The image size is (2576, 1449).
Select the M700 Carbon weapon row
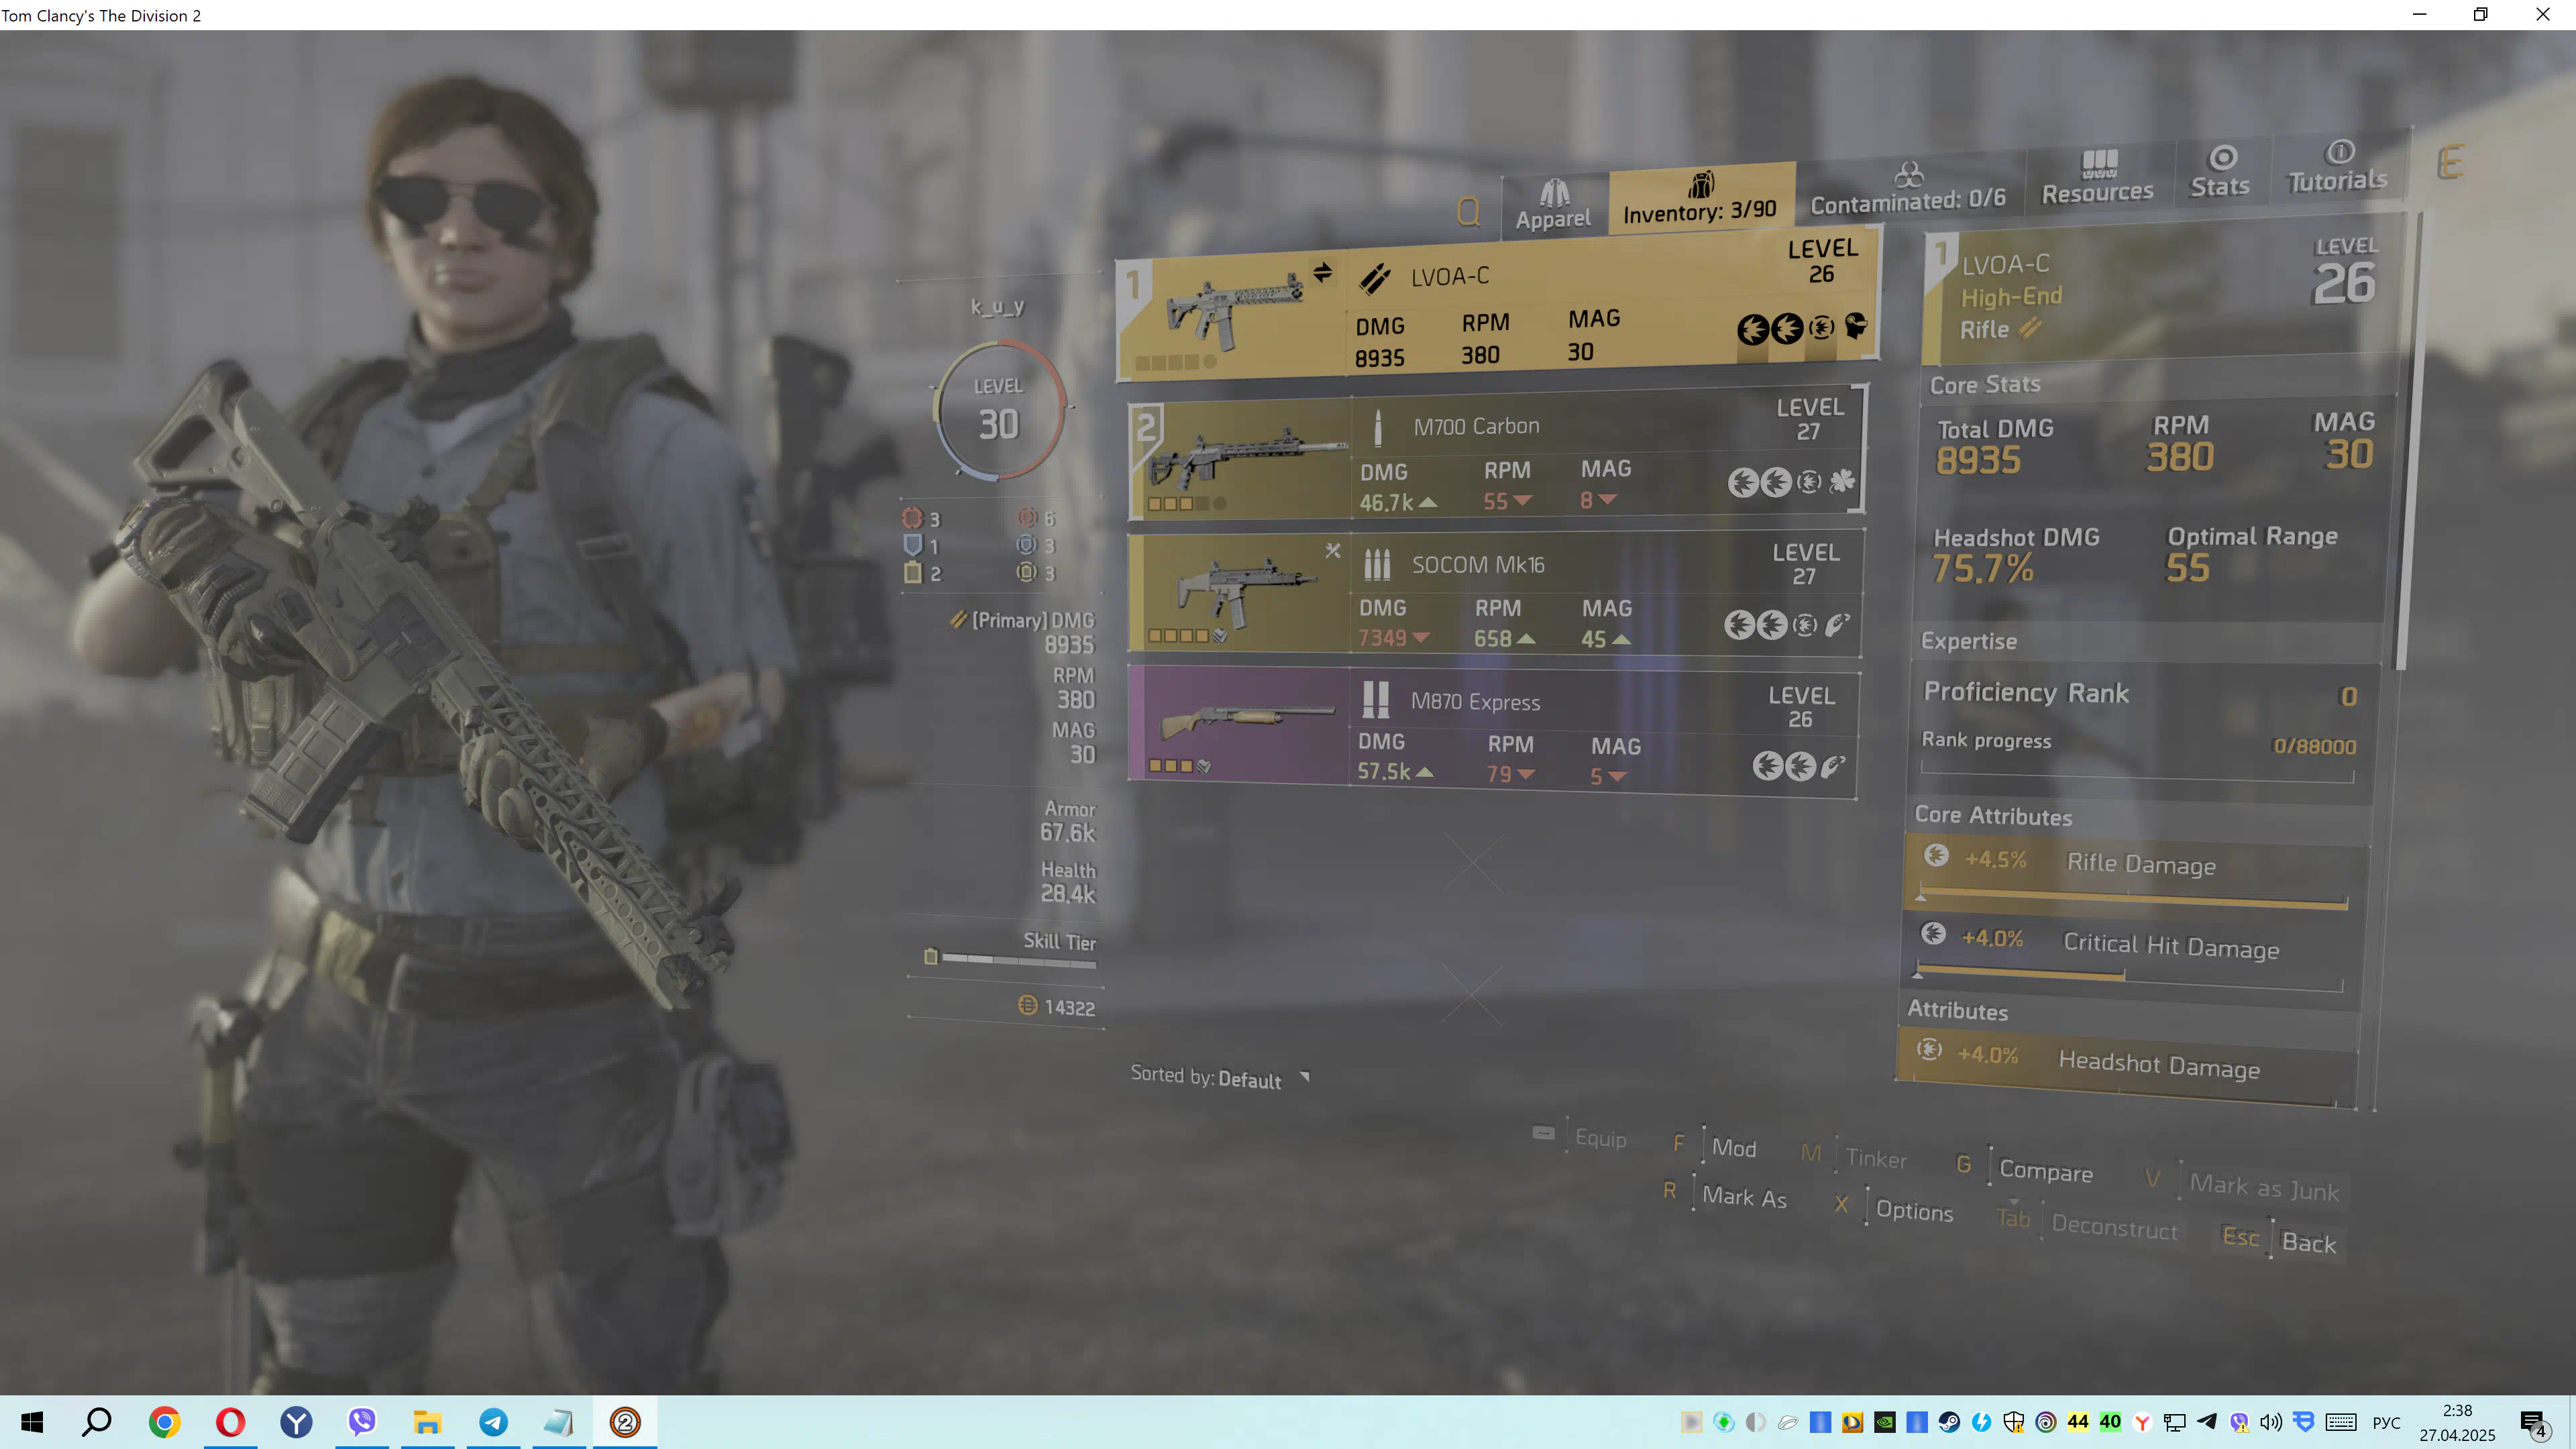[x=1497, y=453]
